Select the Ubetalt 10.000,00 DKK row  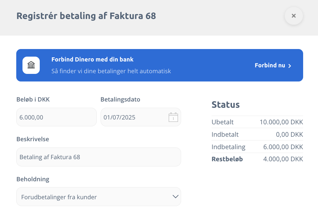[x=257, y=122]
